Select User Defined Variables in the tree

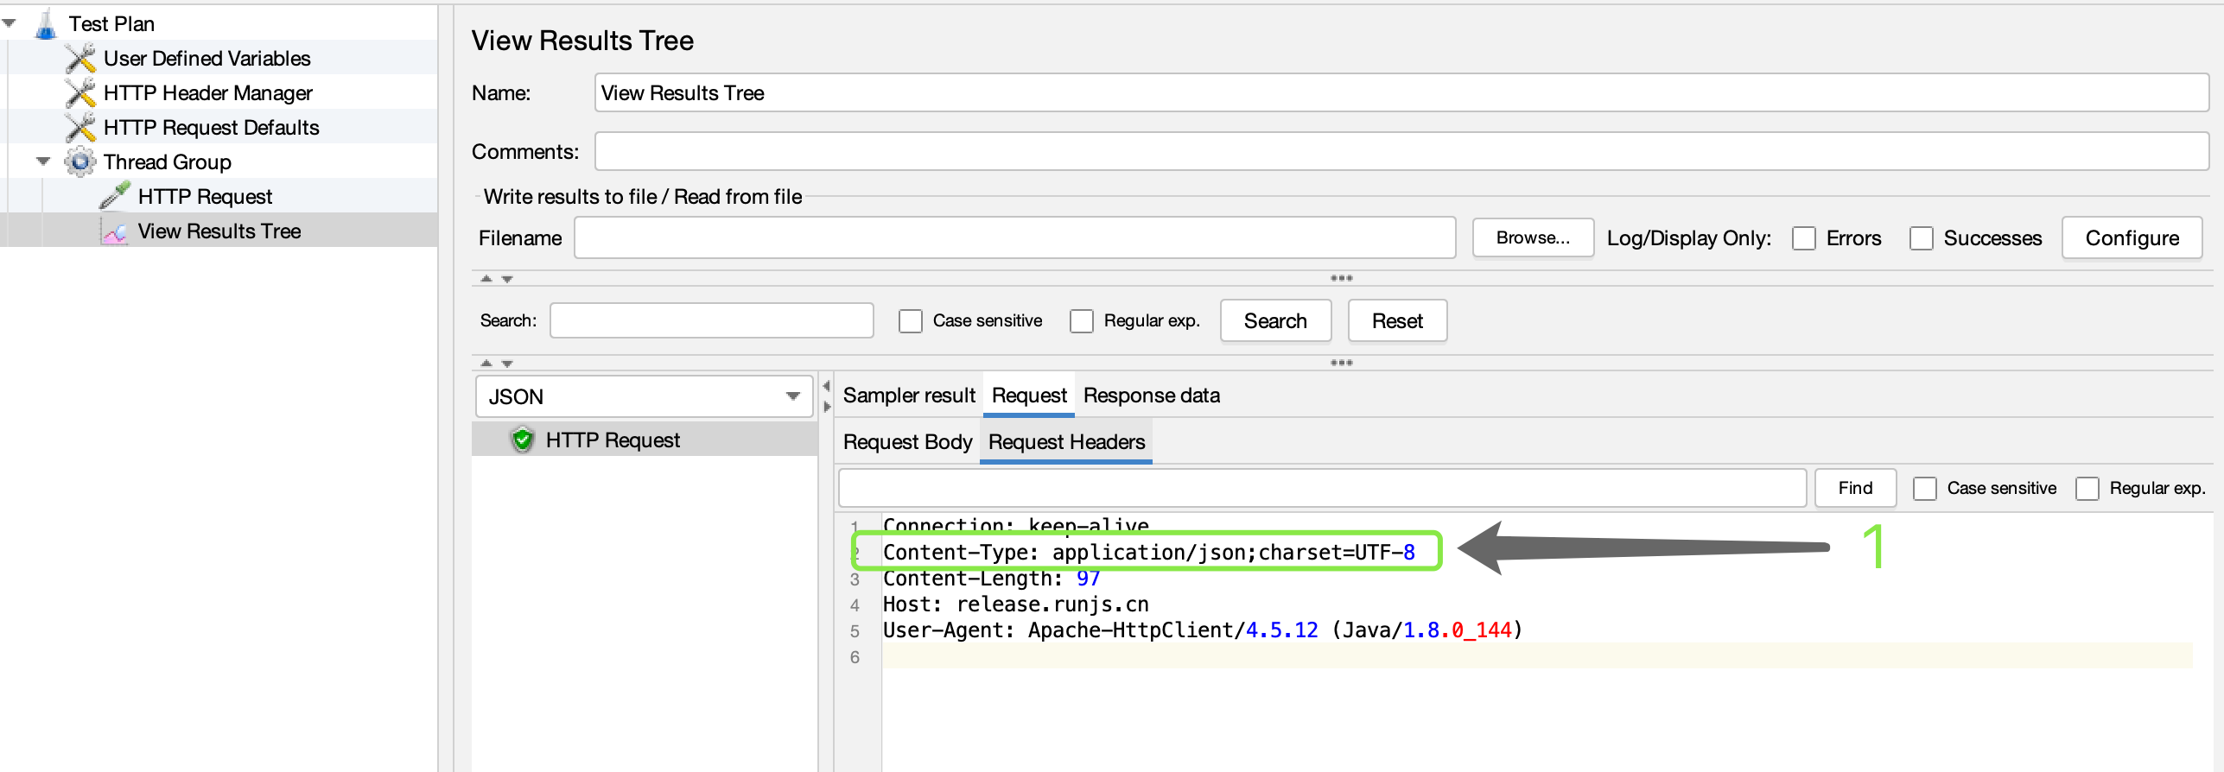(207, 58)
